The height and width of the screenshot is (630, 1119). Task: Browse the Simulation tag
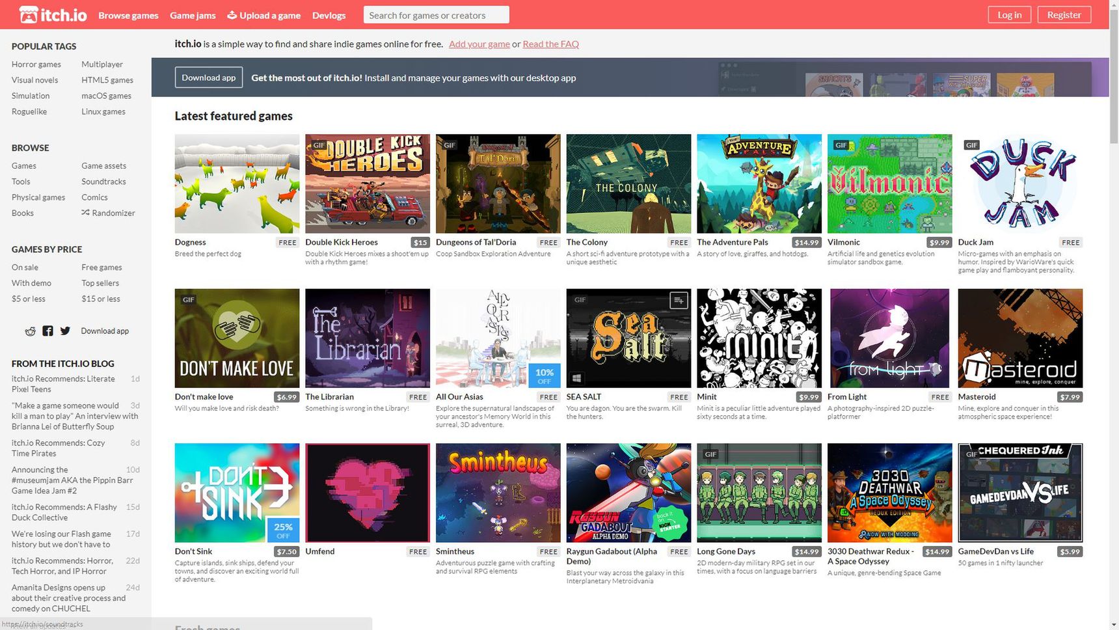[x=31, y=96]
